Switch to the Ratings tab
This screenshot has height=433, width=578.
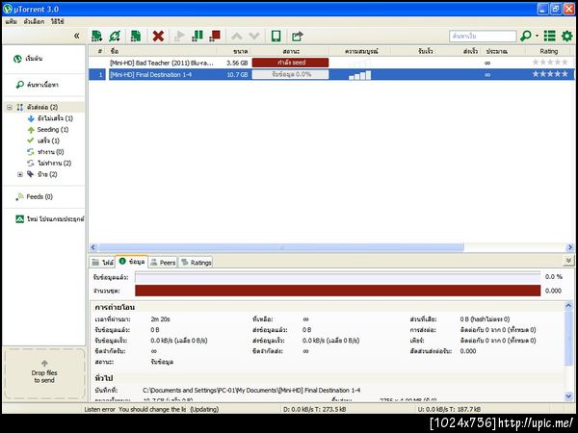click(x=197, y=263)
